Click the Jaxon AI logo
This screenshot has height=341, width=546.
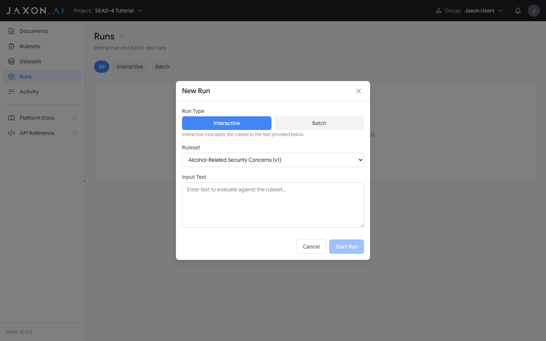coord(34,10)
